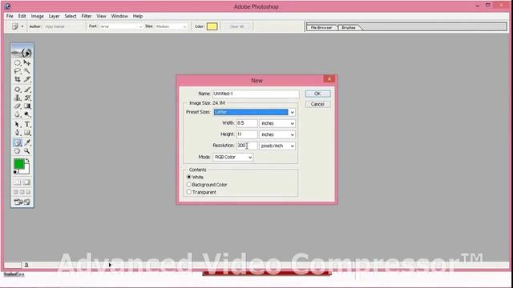Click the green foreground color swatch
Screen dimensions: 513x288
point(19,164)
